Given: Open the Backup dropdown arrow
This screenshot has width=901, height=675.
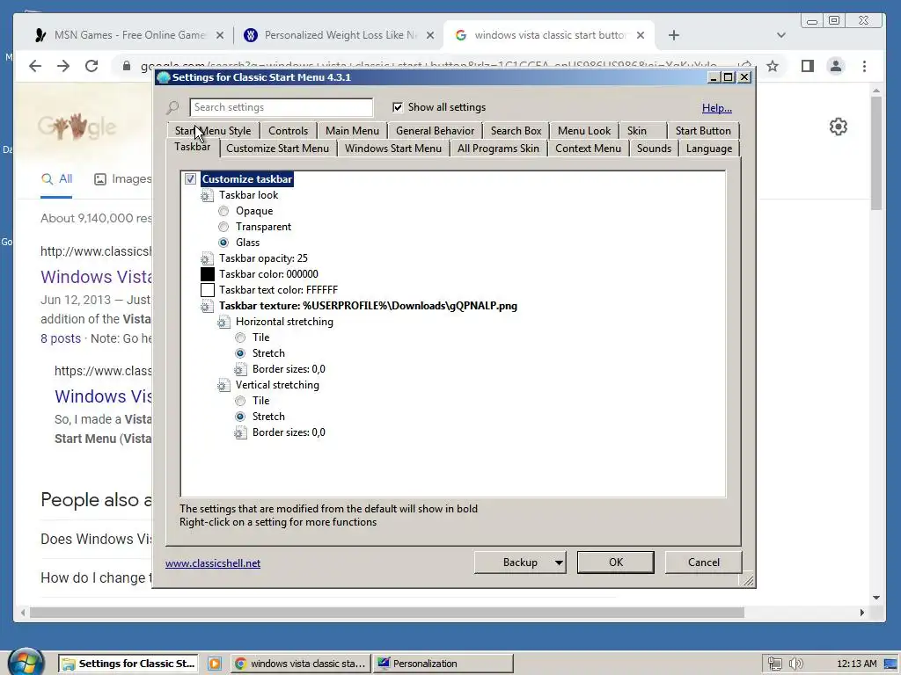Looking at the screenshot, I should (559, 562).
